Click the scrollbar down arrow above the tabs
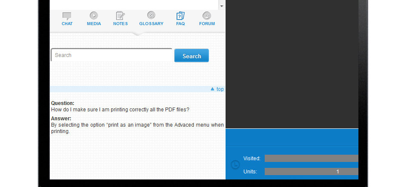406x187 pixels. (222, 6)
